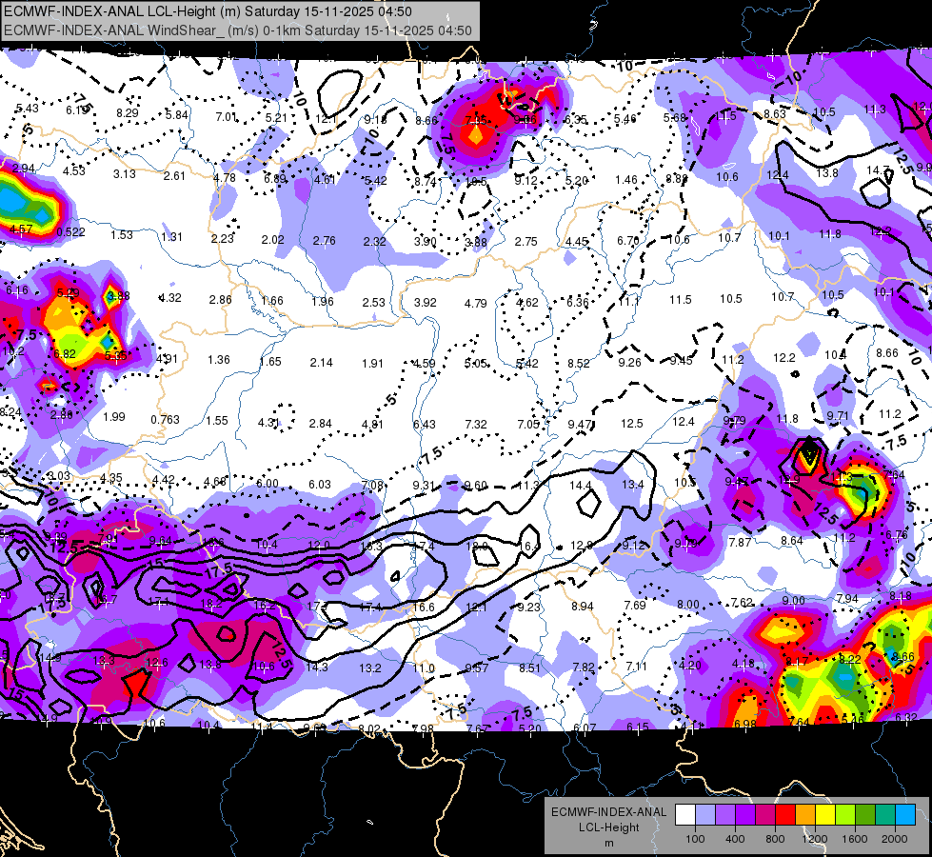Click the wind shear value 13.8 at upper right
Viewport: 932px width, 857px height.
pos(826,173)
